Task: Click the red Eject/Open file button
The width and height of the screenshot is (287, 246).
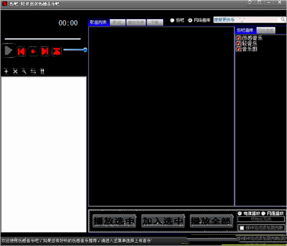Action: pos(57,51)
